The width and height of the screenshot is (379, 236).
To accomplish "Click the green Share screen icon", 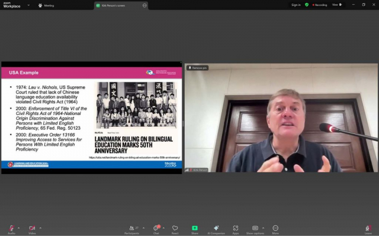I will [194, 228].
